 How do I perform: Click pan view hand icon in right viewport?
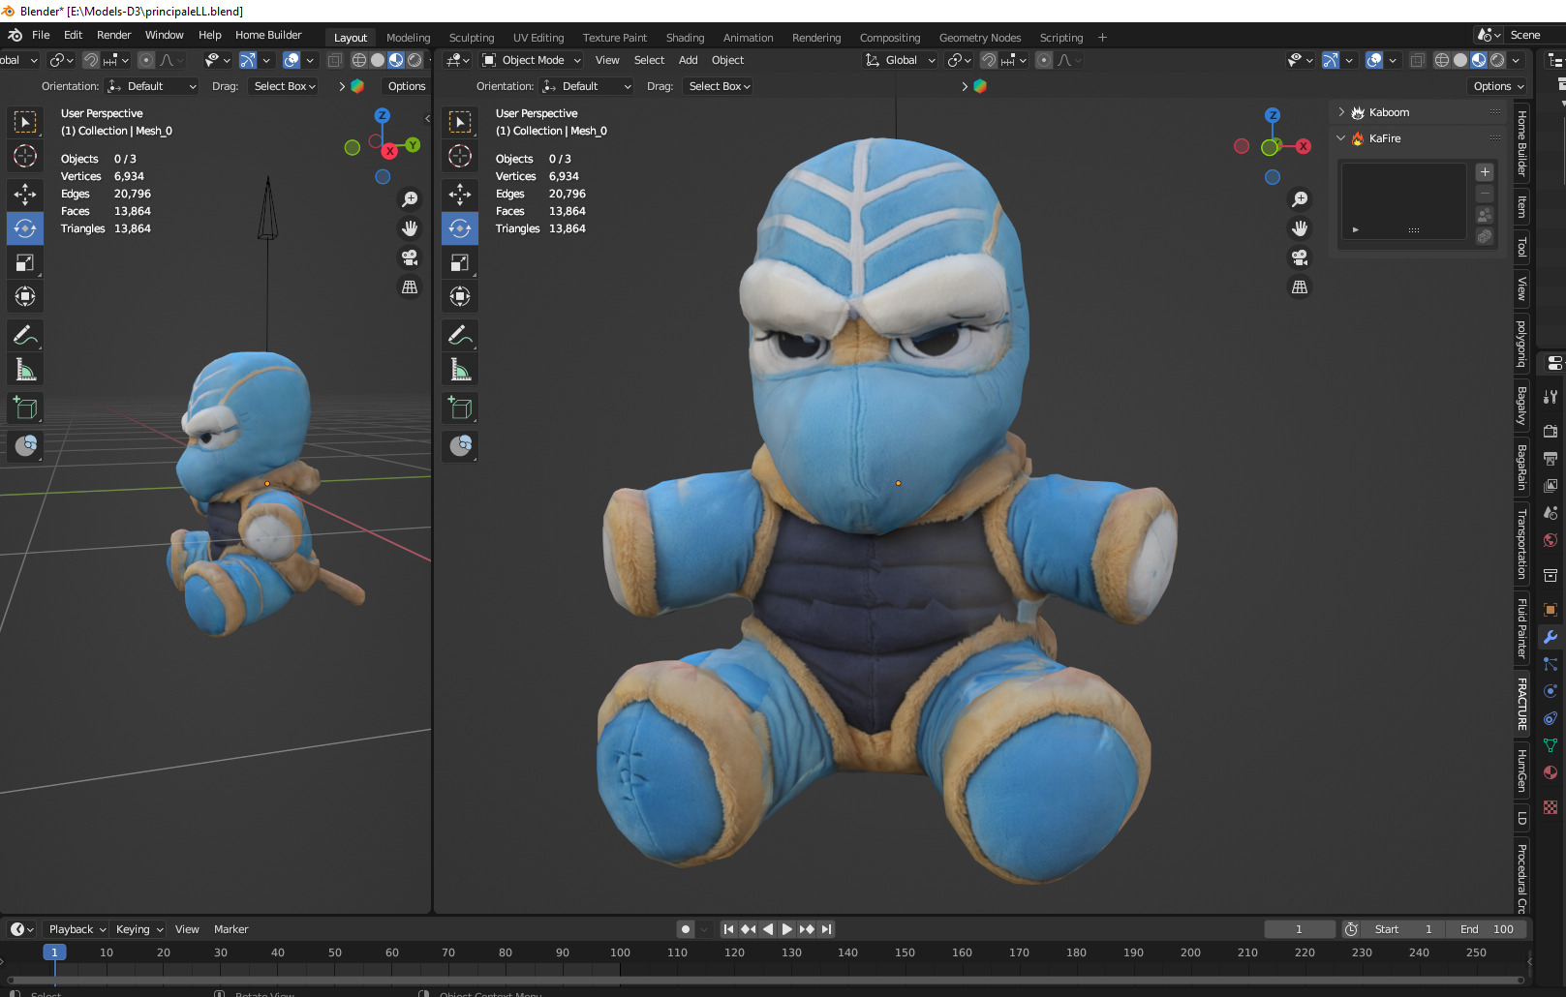pos(1300,228)
